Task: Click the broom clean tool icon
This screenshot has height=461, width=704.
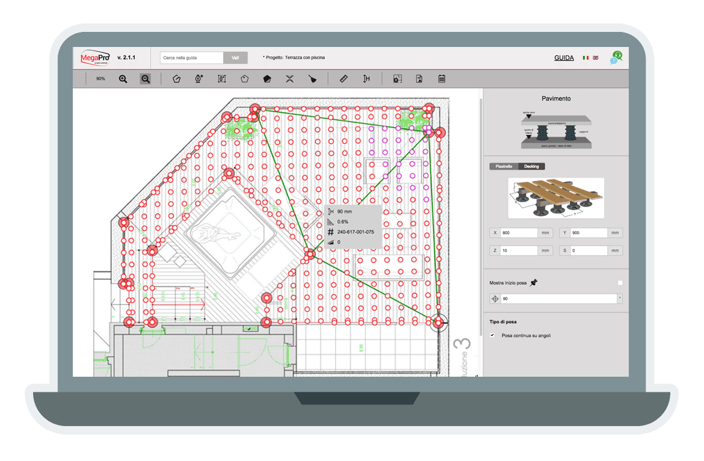Action: pyautogui.click(x=312, y=79)
